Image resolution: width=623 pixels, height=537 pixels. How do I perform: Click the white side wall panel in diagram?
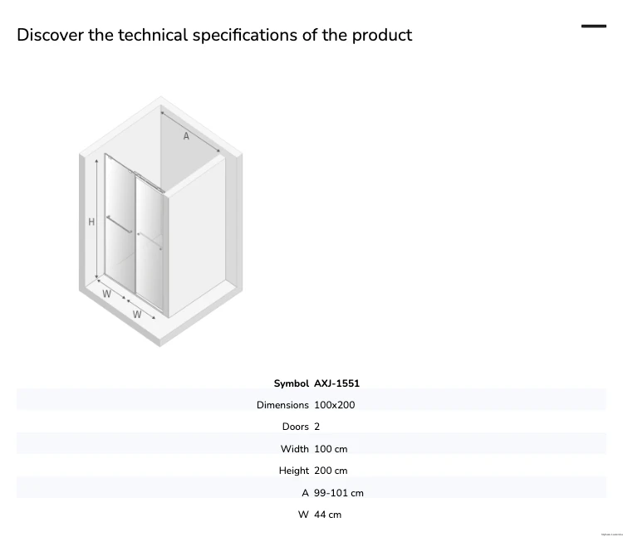click(x=197, y=237)
